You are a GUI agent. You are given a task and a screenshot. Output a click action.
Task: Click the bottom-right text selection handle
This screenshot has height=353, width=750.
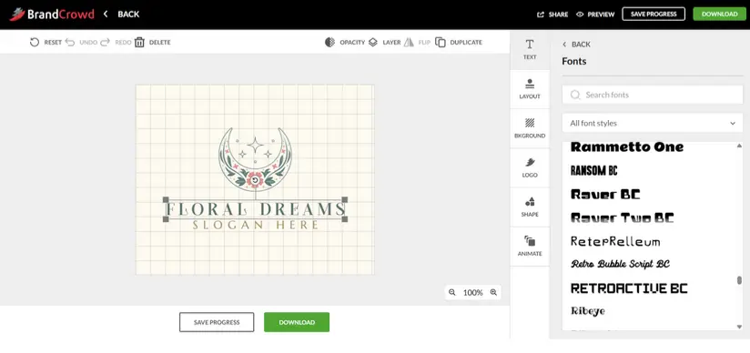(344, 219)
